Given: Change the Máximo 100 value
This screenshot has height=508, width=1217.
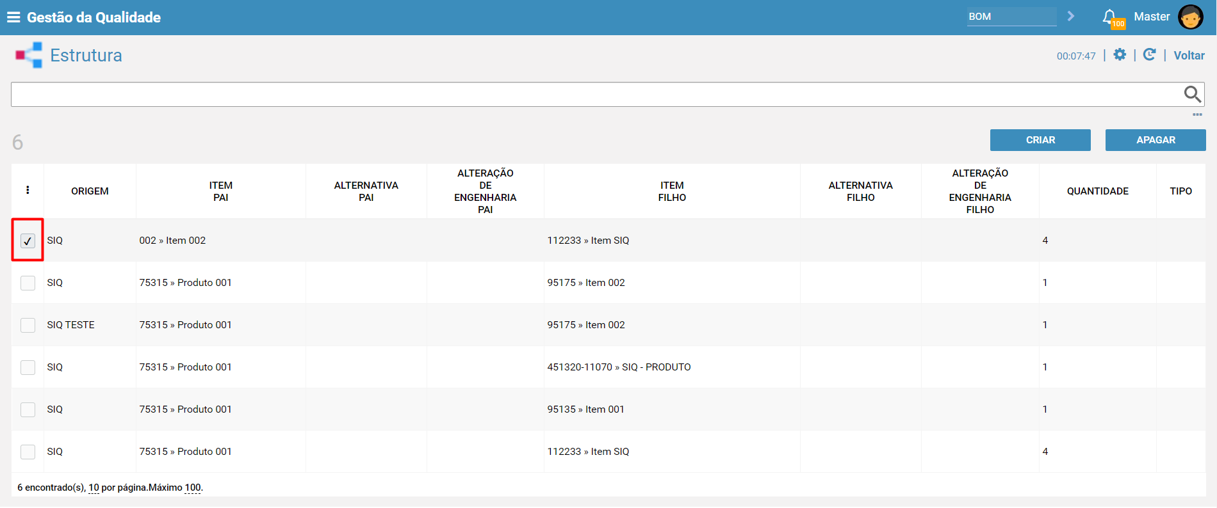Looking at the screenshot, I should click(x=193, y=488).
